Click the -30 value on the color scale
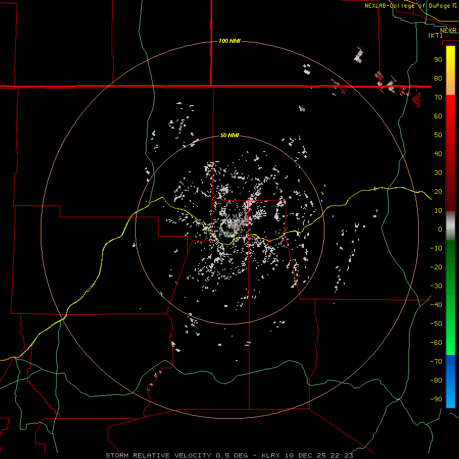Viewport: 459px width, 459px height. pos(436,286)
